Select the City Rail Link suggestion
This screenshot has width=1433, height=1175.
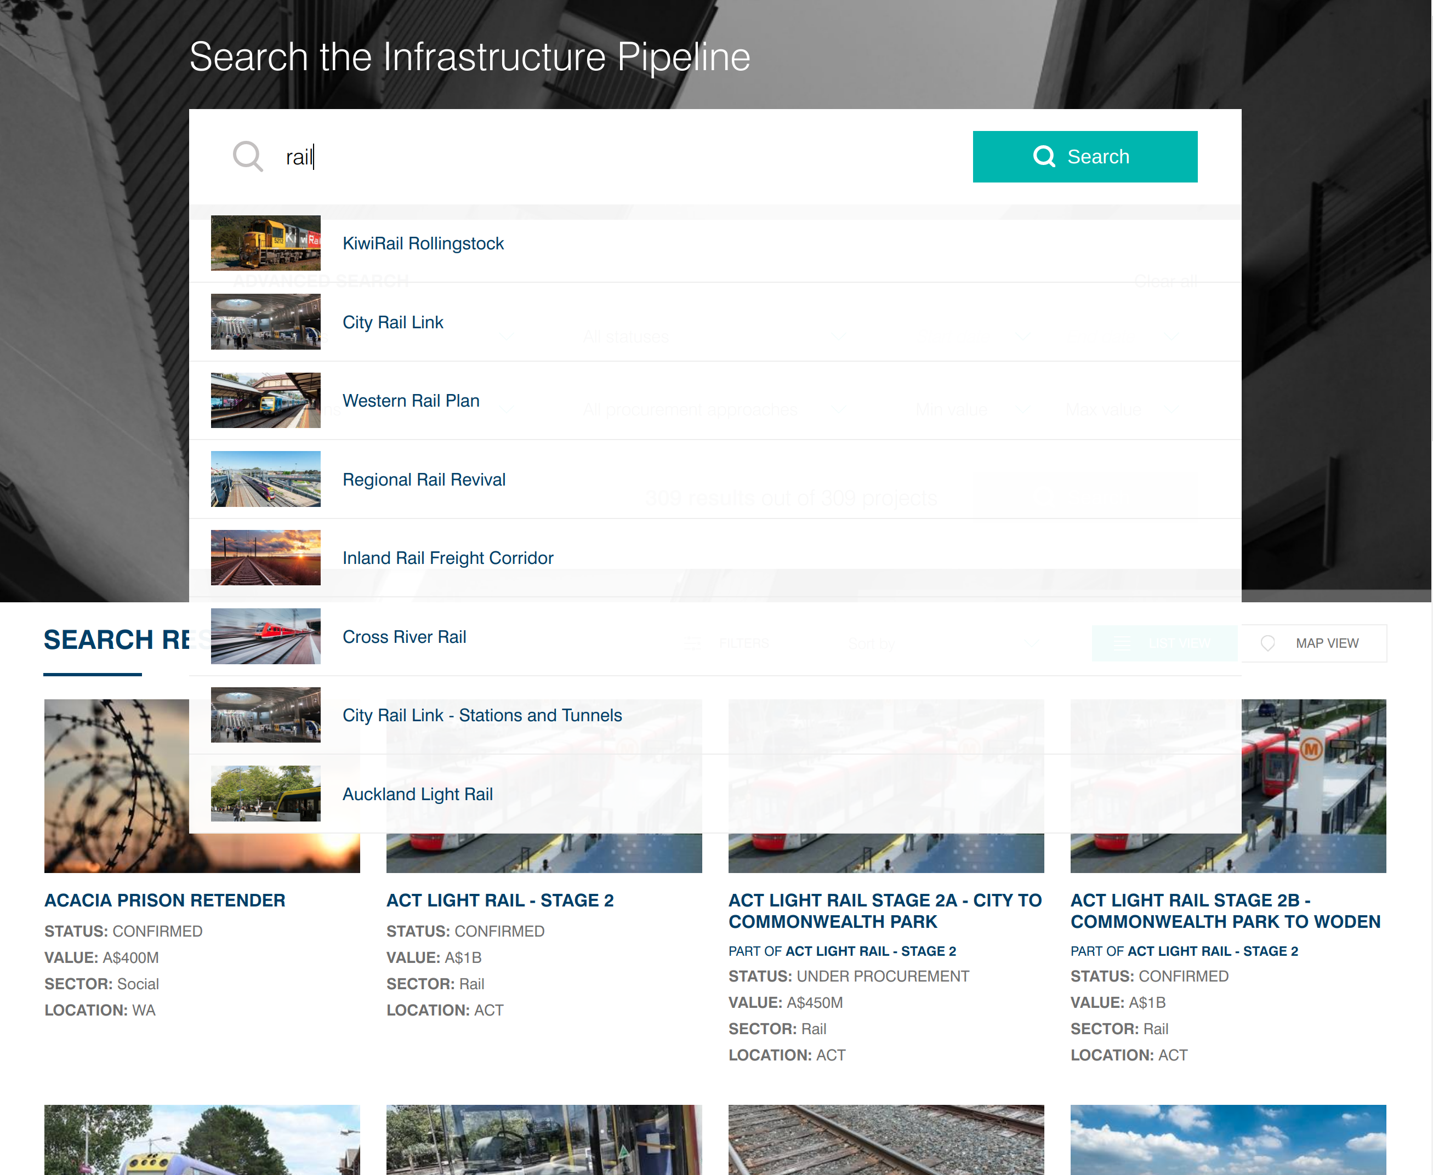pos(393,322)
